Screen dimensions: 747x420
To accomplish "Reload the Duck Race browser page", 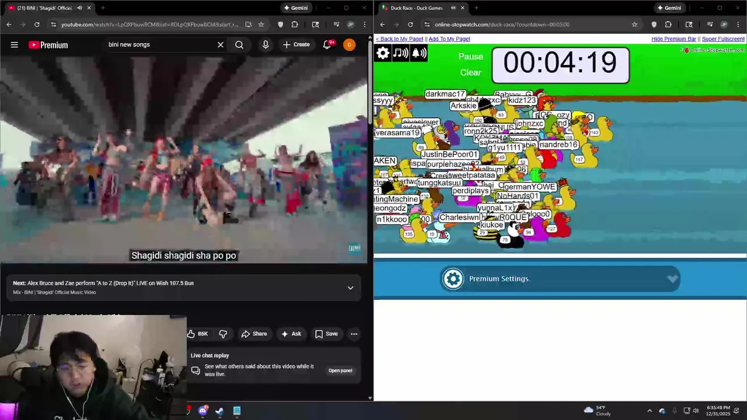I will pyautogui.click(x=410, y=24).
